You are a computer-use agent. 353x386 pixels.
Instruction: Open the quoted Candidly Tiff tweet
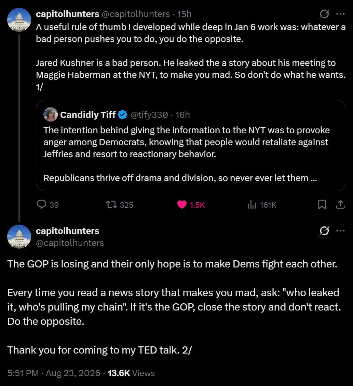coord(191,146)
